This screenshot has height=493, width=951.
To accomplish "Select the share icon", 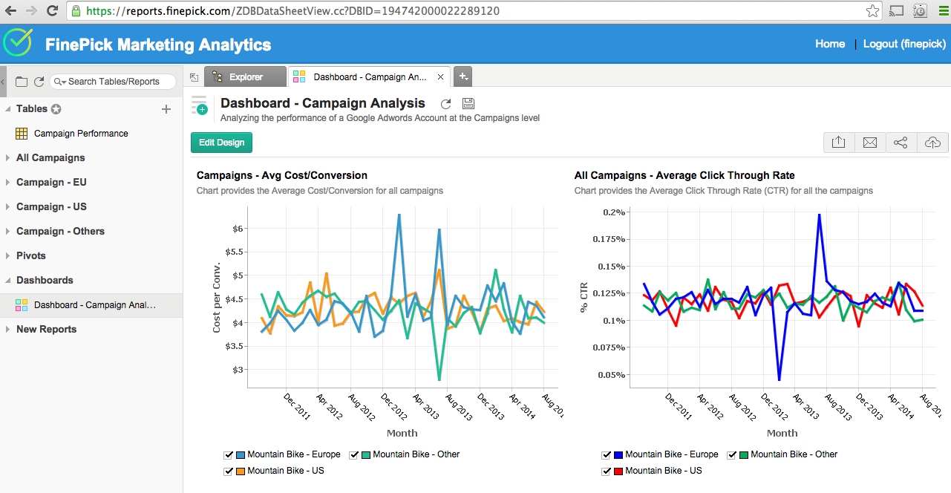I will [901, 142].
